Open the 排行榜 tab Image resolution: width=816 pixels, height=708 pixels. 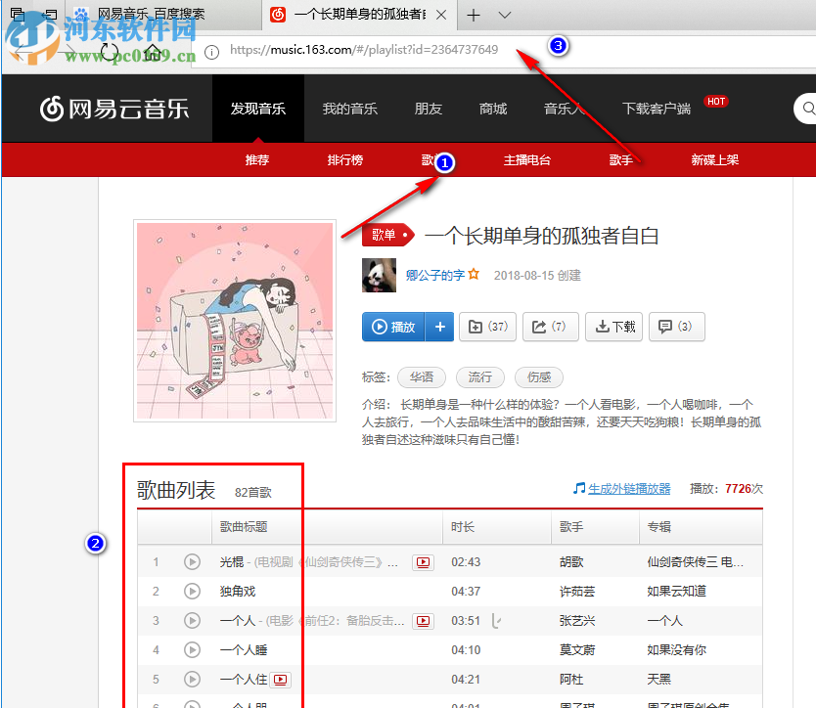(344, 159)
